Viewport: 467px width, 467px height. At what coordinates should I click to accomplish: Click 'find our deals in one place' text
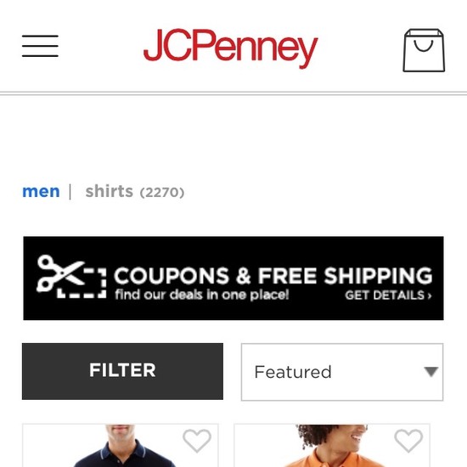(202, 295)
